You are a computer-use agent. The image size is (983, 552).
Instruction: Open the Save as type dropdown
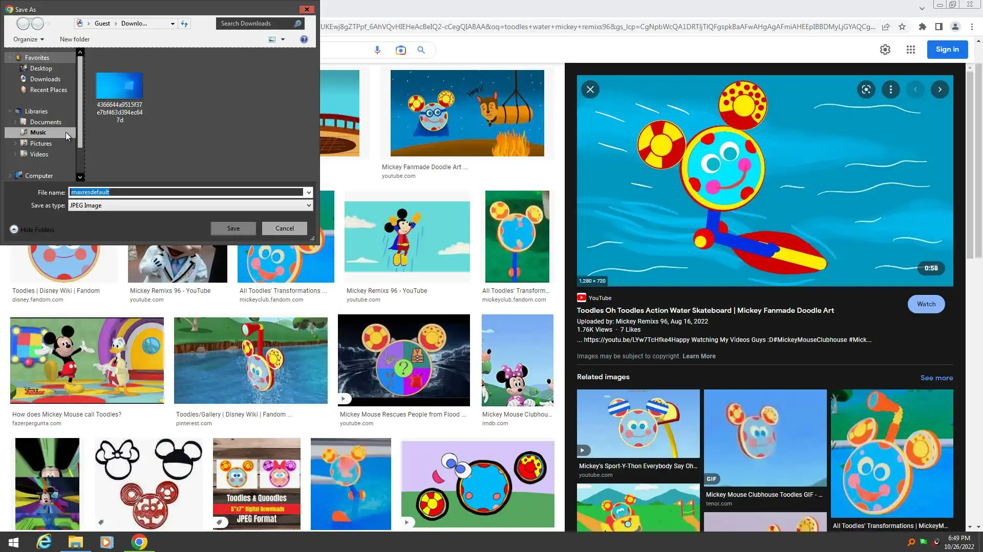309,205
